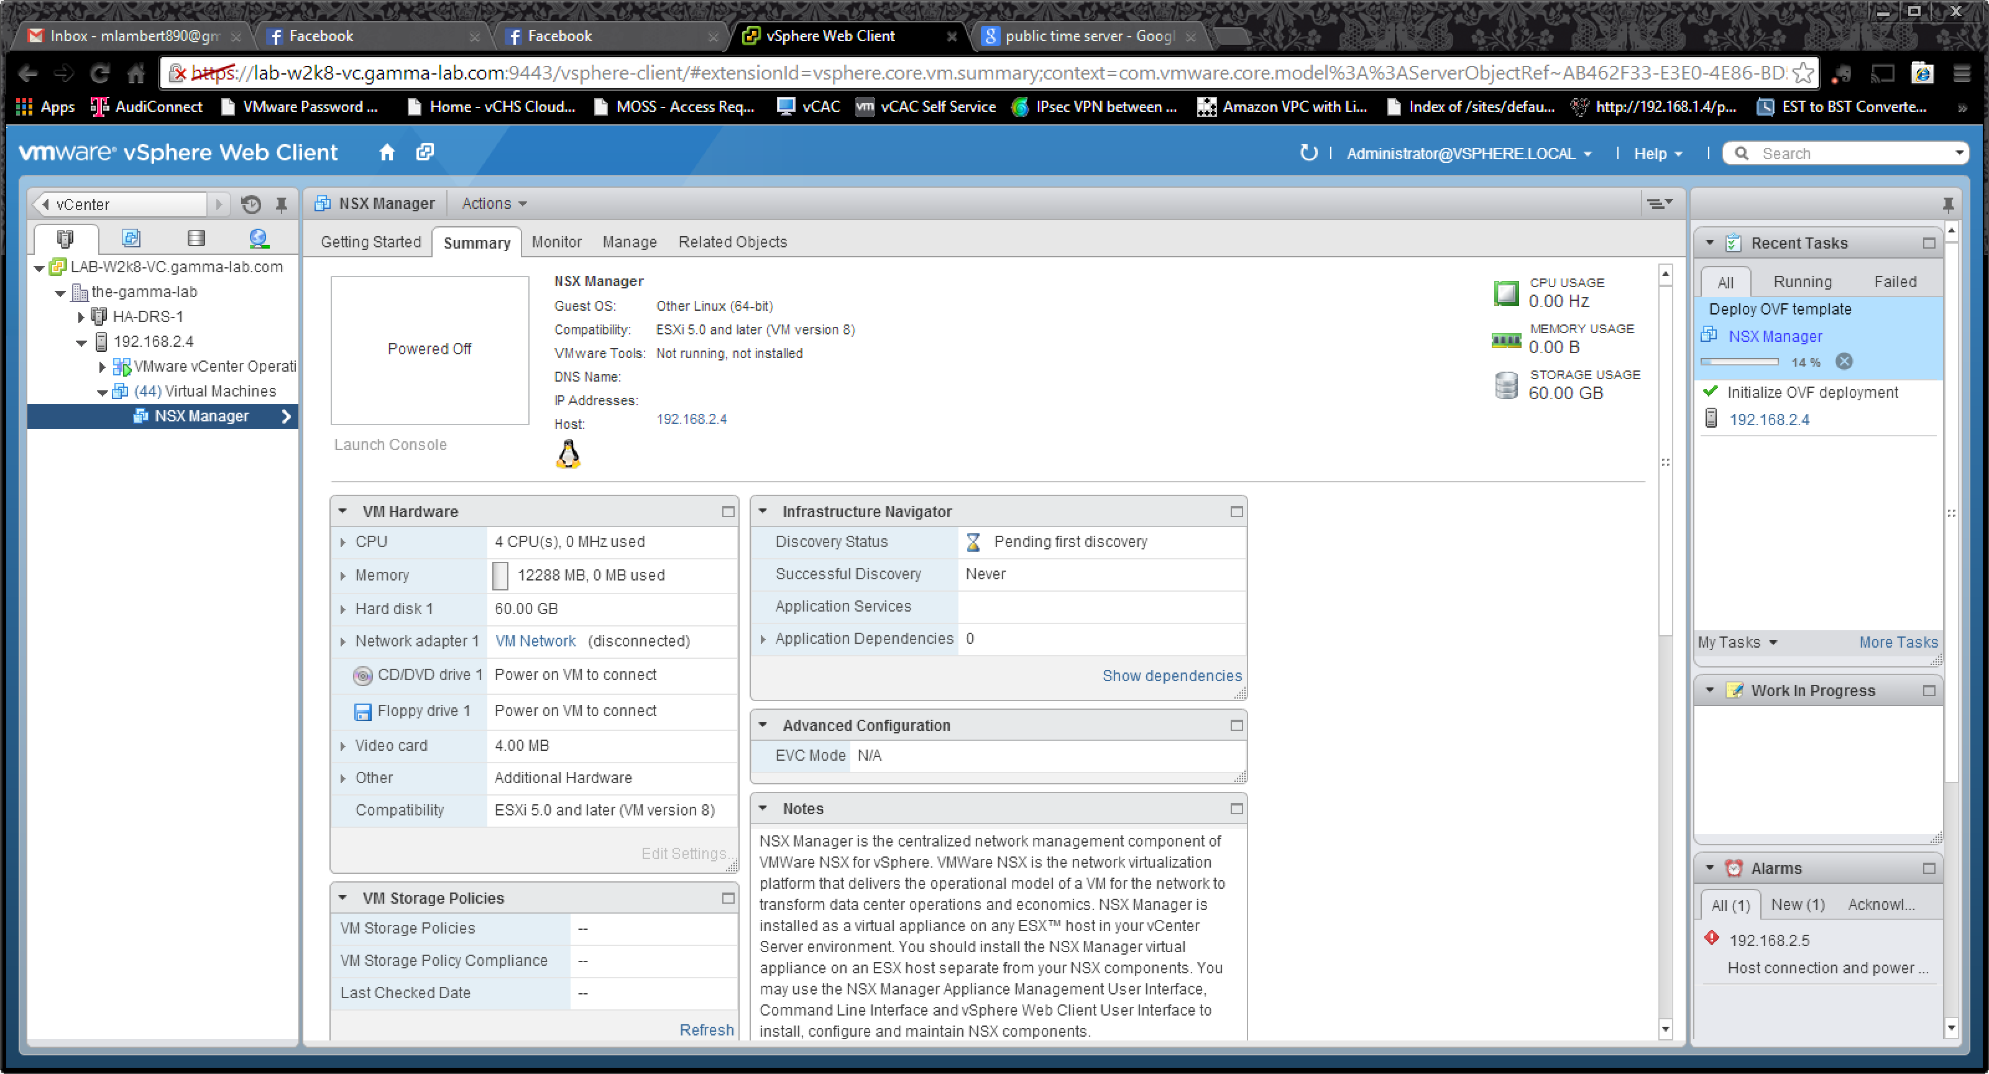The image size is (1989, 1074).
Task: Expand the HA-DRS-1 cluster tree node
Action: point(81,316)
